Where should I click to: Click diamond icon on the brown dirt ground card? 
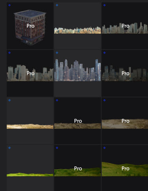[x=57, y=100]
